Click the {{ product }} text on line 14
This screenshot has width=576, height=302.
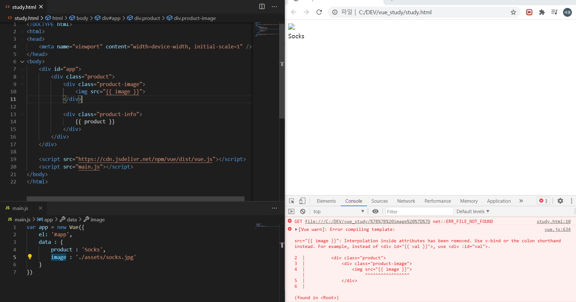(x=95, y=122)
